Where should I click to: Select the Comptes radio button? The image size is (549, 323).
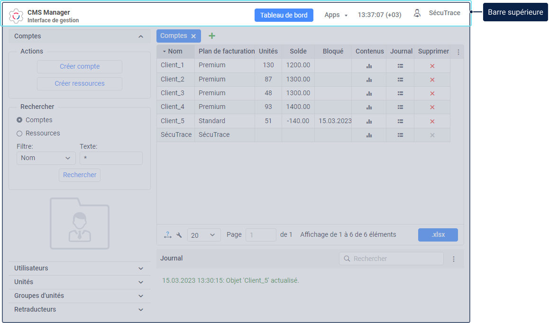point(19,120)
